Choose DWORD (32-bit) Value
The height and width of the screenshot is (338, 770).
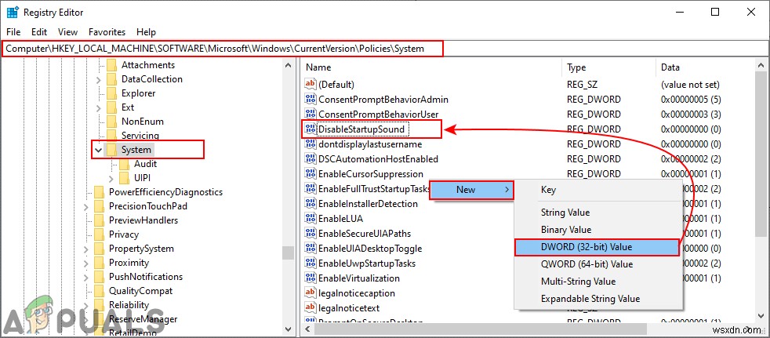pos(597,247)
